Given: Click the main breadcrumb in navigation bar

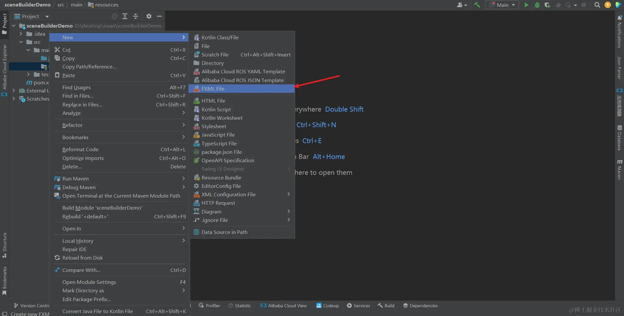Looking at the screenshot, I should tap(76, 5).
